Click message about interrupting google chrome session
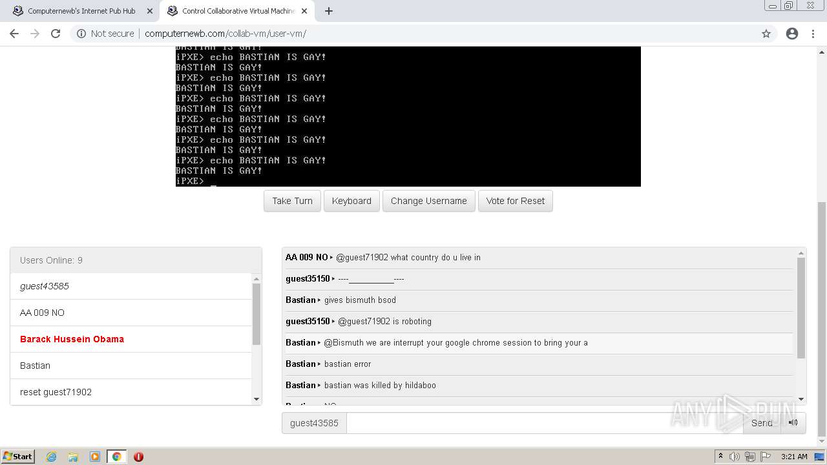827x465 pixels. coord(455,342)
